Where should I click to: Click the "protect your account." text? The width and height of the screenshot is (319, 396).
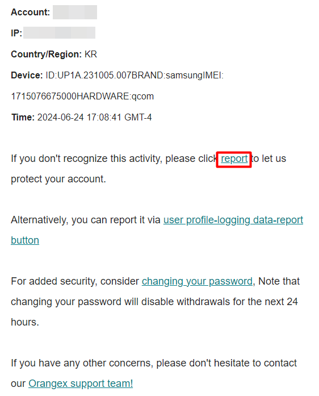tap(58, 179)
